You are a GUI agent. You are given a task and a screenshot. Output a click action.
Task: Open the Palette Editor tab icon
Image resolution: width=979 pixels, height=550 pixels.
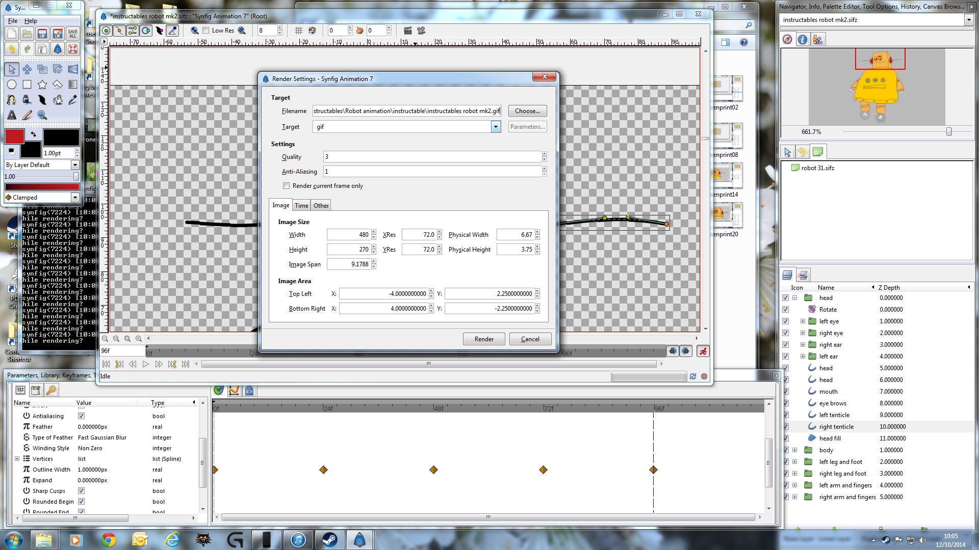click(818, 39)
